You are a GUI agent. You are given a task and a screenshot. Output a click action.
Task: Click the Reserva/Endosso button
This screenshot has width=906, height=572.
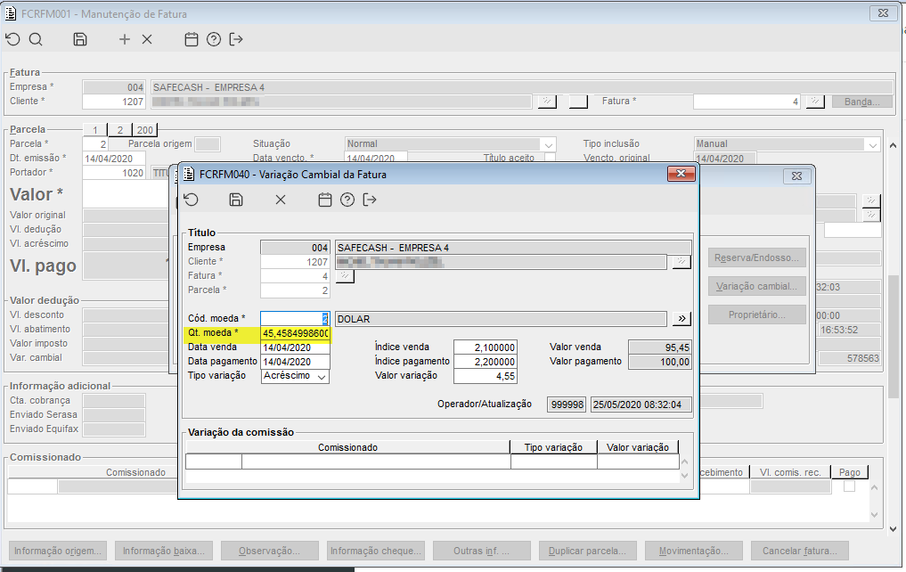pyautogui.click(x=757, y=257)
